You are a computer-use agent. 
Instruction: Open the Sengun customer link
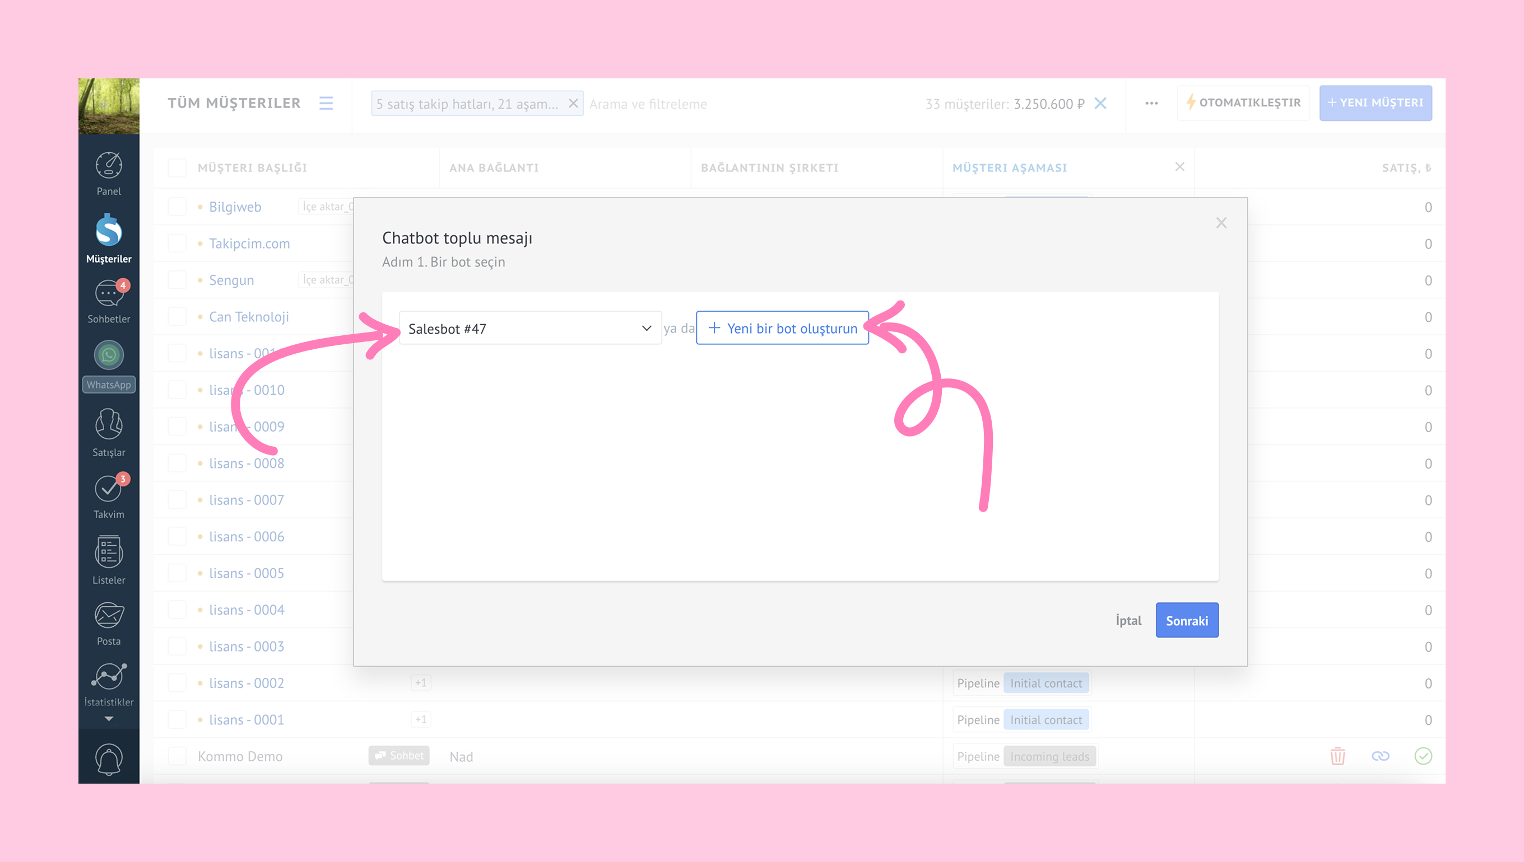click(x=231, y=280)
